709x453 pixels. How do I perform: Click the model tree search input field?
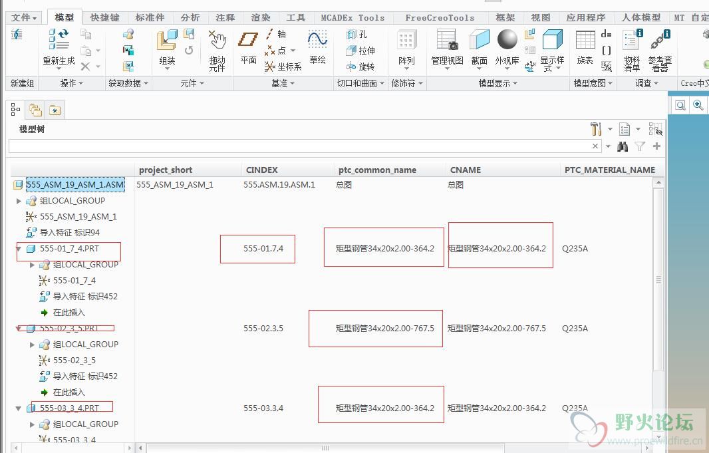(300, 146)
